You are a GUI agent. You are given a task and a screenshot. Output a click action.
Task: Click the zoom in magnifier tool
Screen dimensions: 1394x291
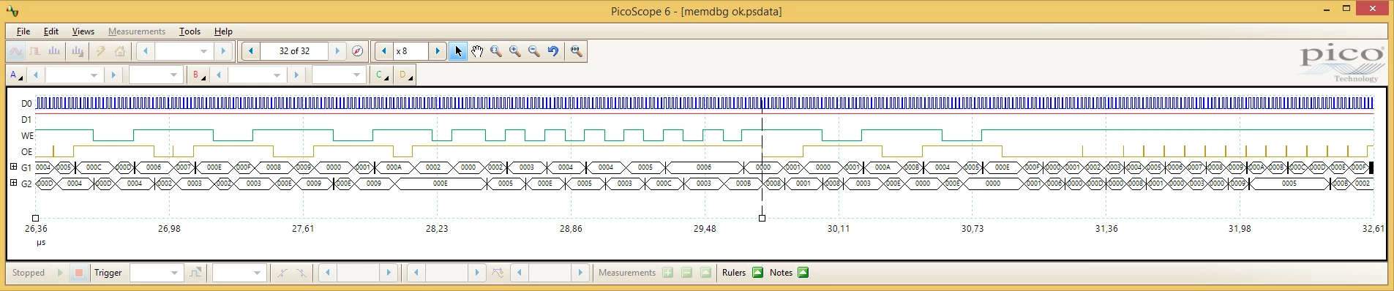[515, 51]
